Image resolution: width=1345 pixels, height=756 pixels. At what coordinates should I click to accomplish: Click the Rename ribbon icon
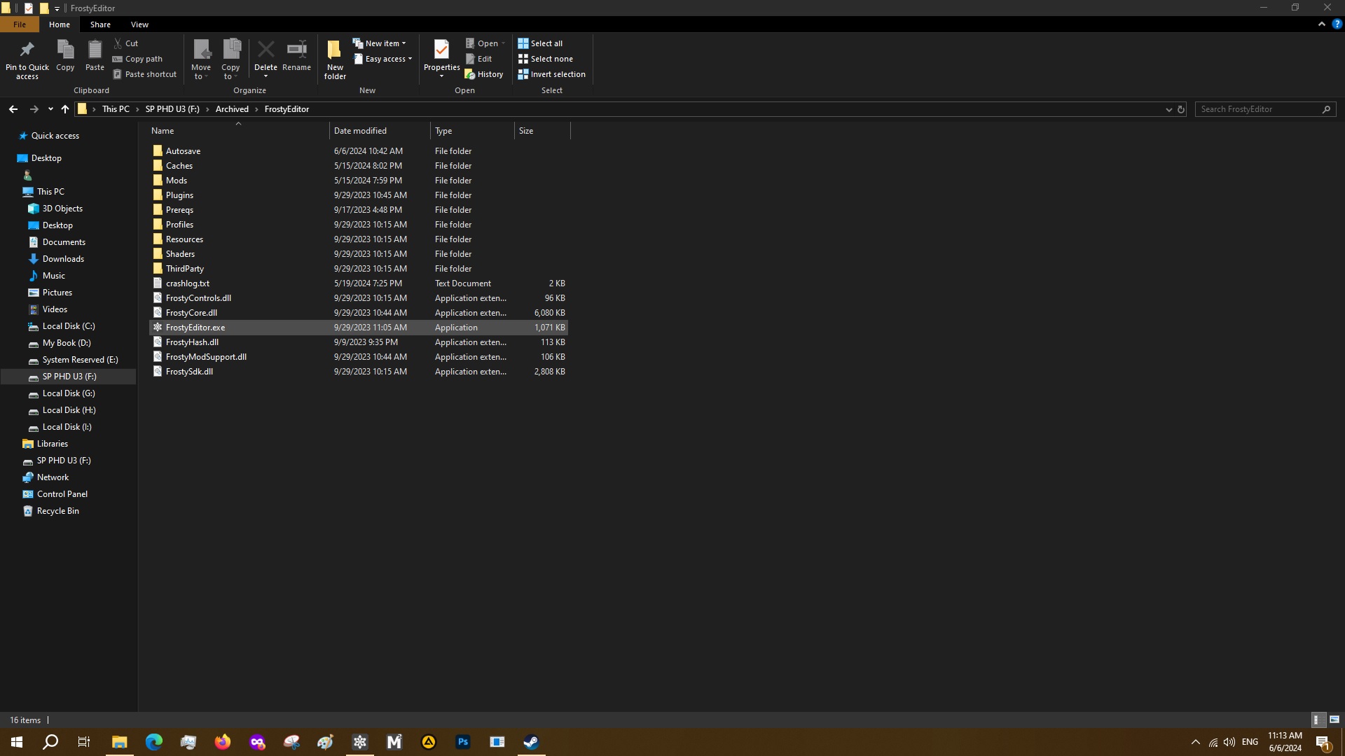click(296, 50)
